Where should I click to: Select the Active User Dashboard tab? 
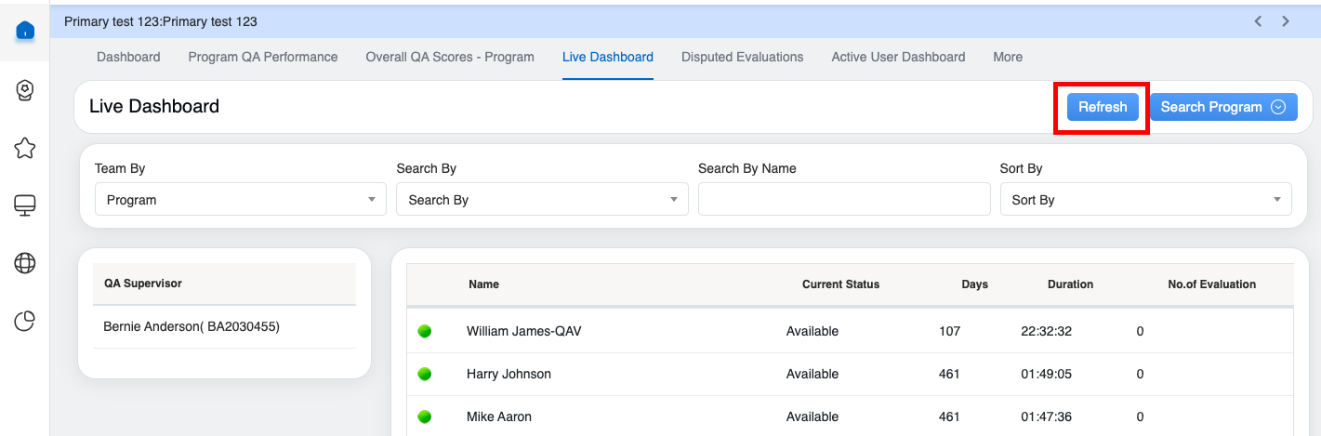click(x=898, y=57)
